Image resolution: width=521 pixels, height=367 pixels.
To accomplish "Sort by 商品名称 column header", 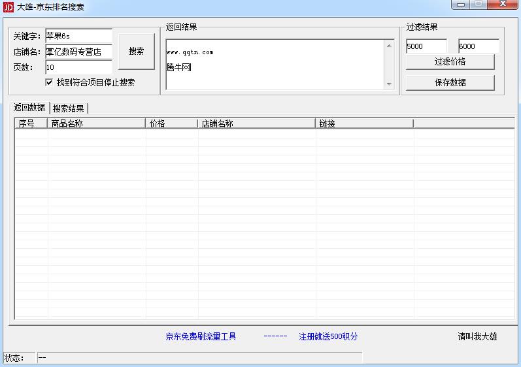I will pos(96,123).
